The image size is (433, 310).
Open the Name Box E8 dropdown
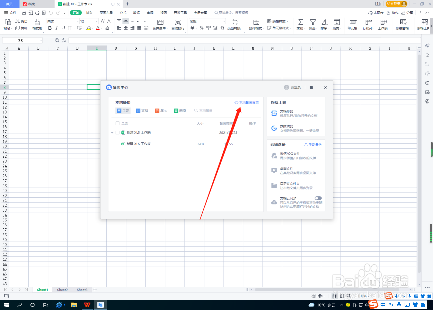(41, 40)
